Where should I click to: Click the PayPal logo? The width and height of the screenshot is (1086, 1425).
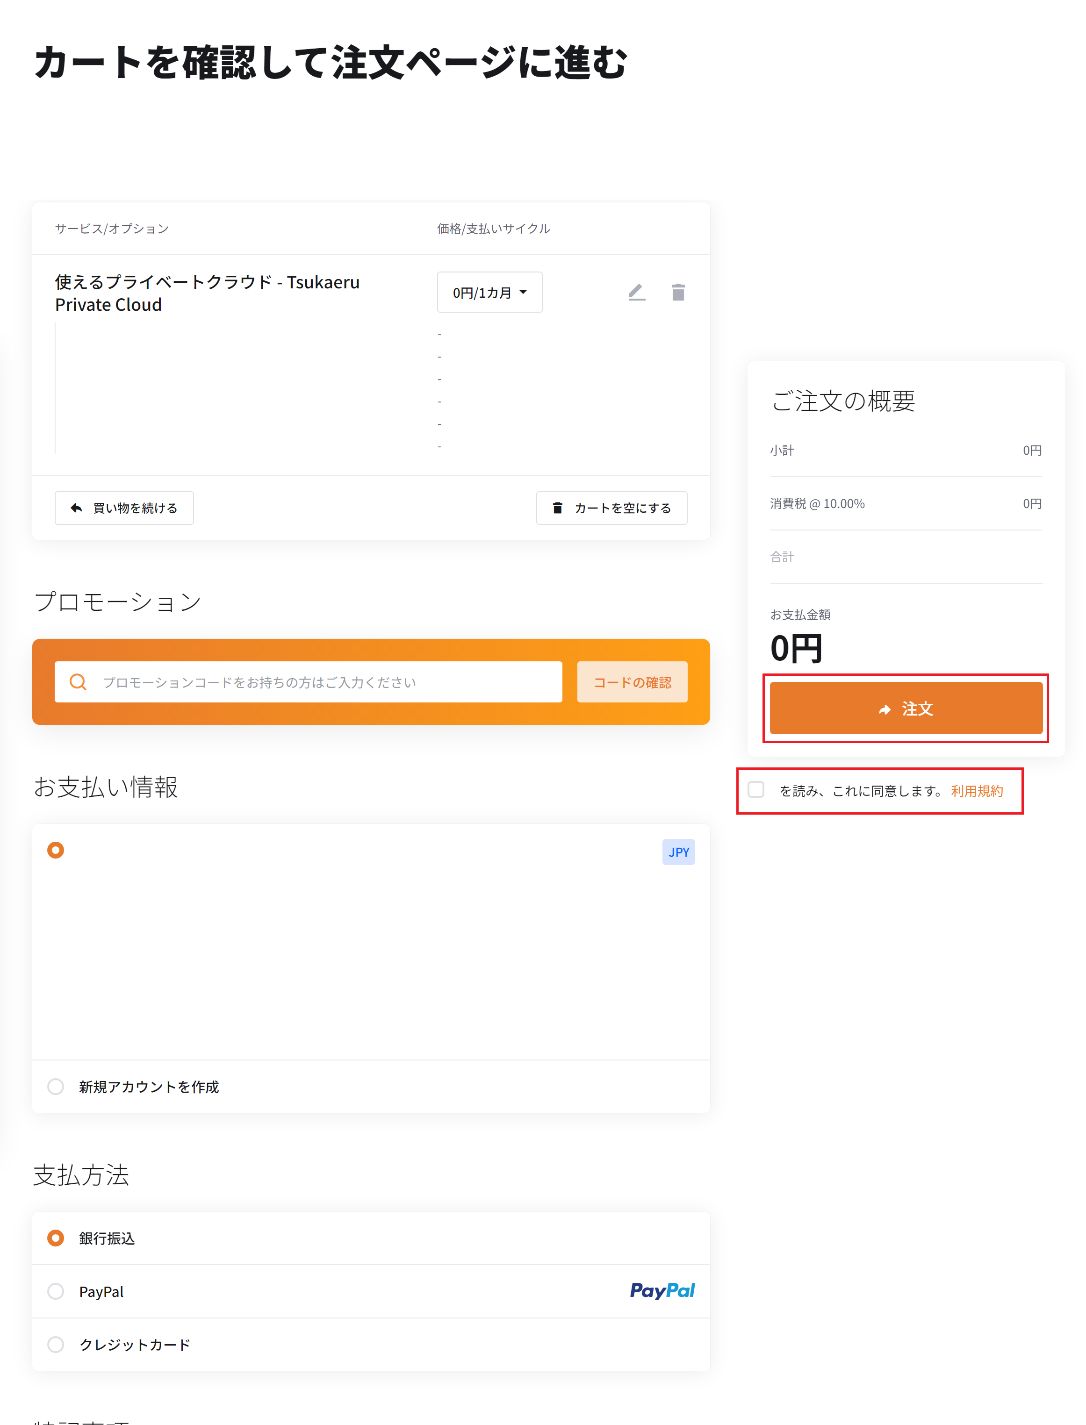(662, 1290)
